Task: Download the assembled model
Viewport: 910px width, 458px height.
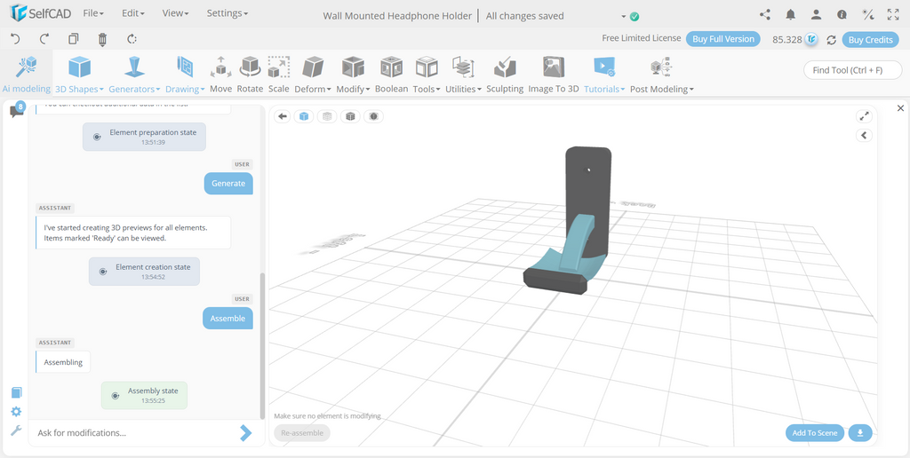Action: coord(860,432)
